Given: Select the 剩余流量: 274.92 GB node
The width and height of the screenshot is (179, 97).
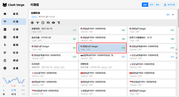Looking at the screenshot, I should click(x=54, y=39).
